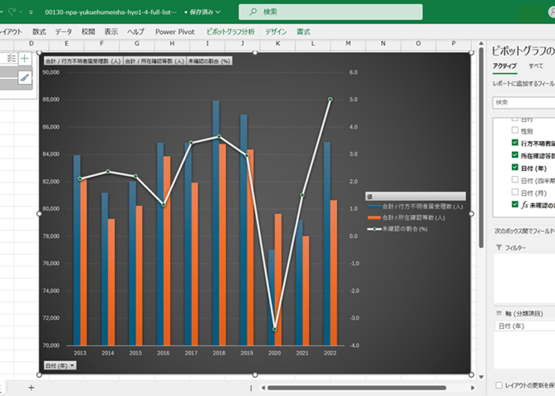The height and width of the screenshot is (396, 555).
Task: Click the 軸 (分類項目) area icon
Action: [499, 313]
